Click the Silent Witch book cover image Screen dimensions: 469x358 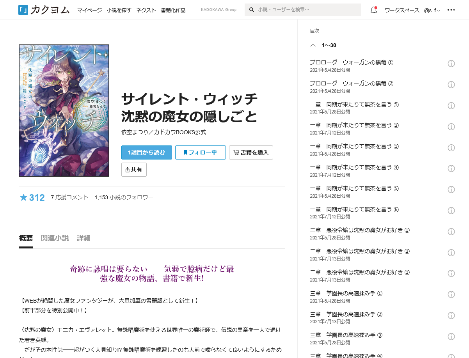(64, 110)
